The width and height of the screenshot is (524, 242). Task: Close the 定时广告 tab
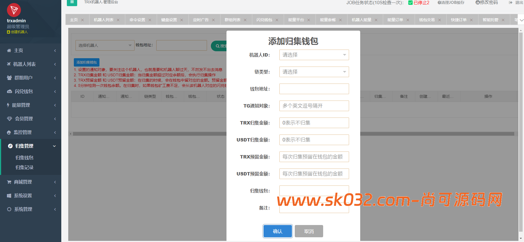point(213,20)
